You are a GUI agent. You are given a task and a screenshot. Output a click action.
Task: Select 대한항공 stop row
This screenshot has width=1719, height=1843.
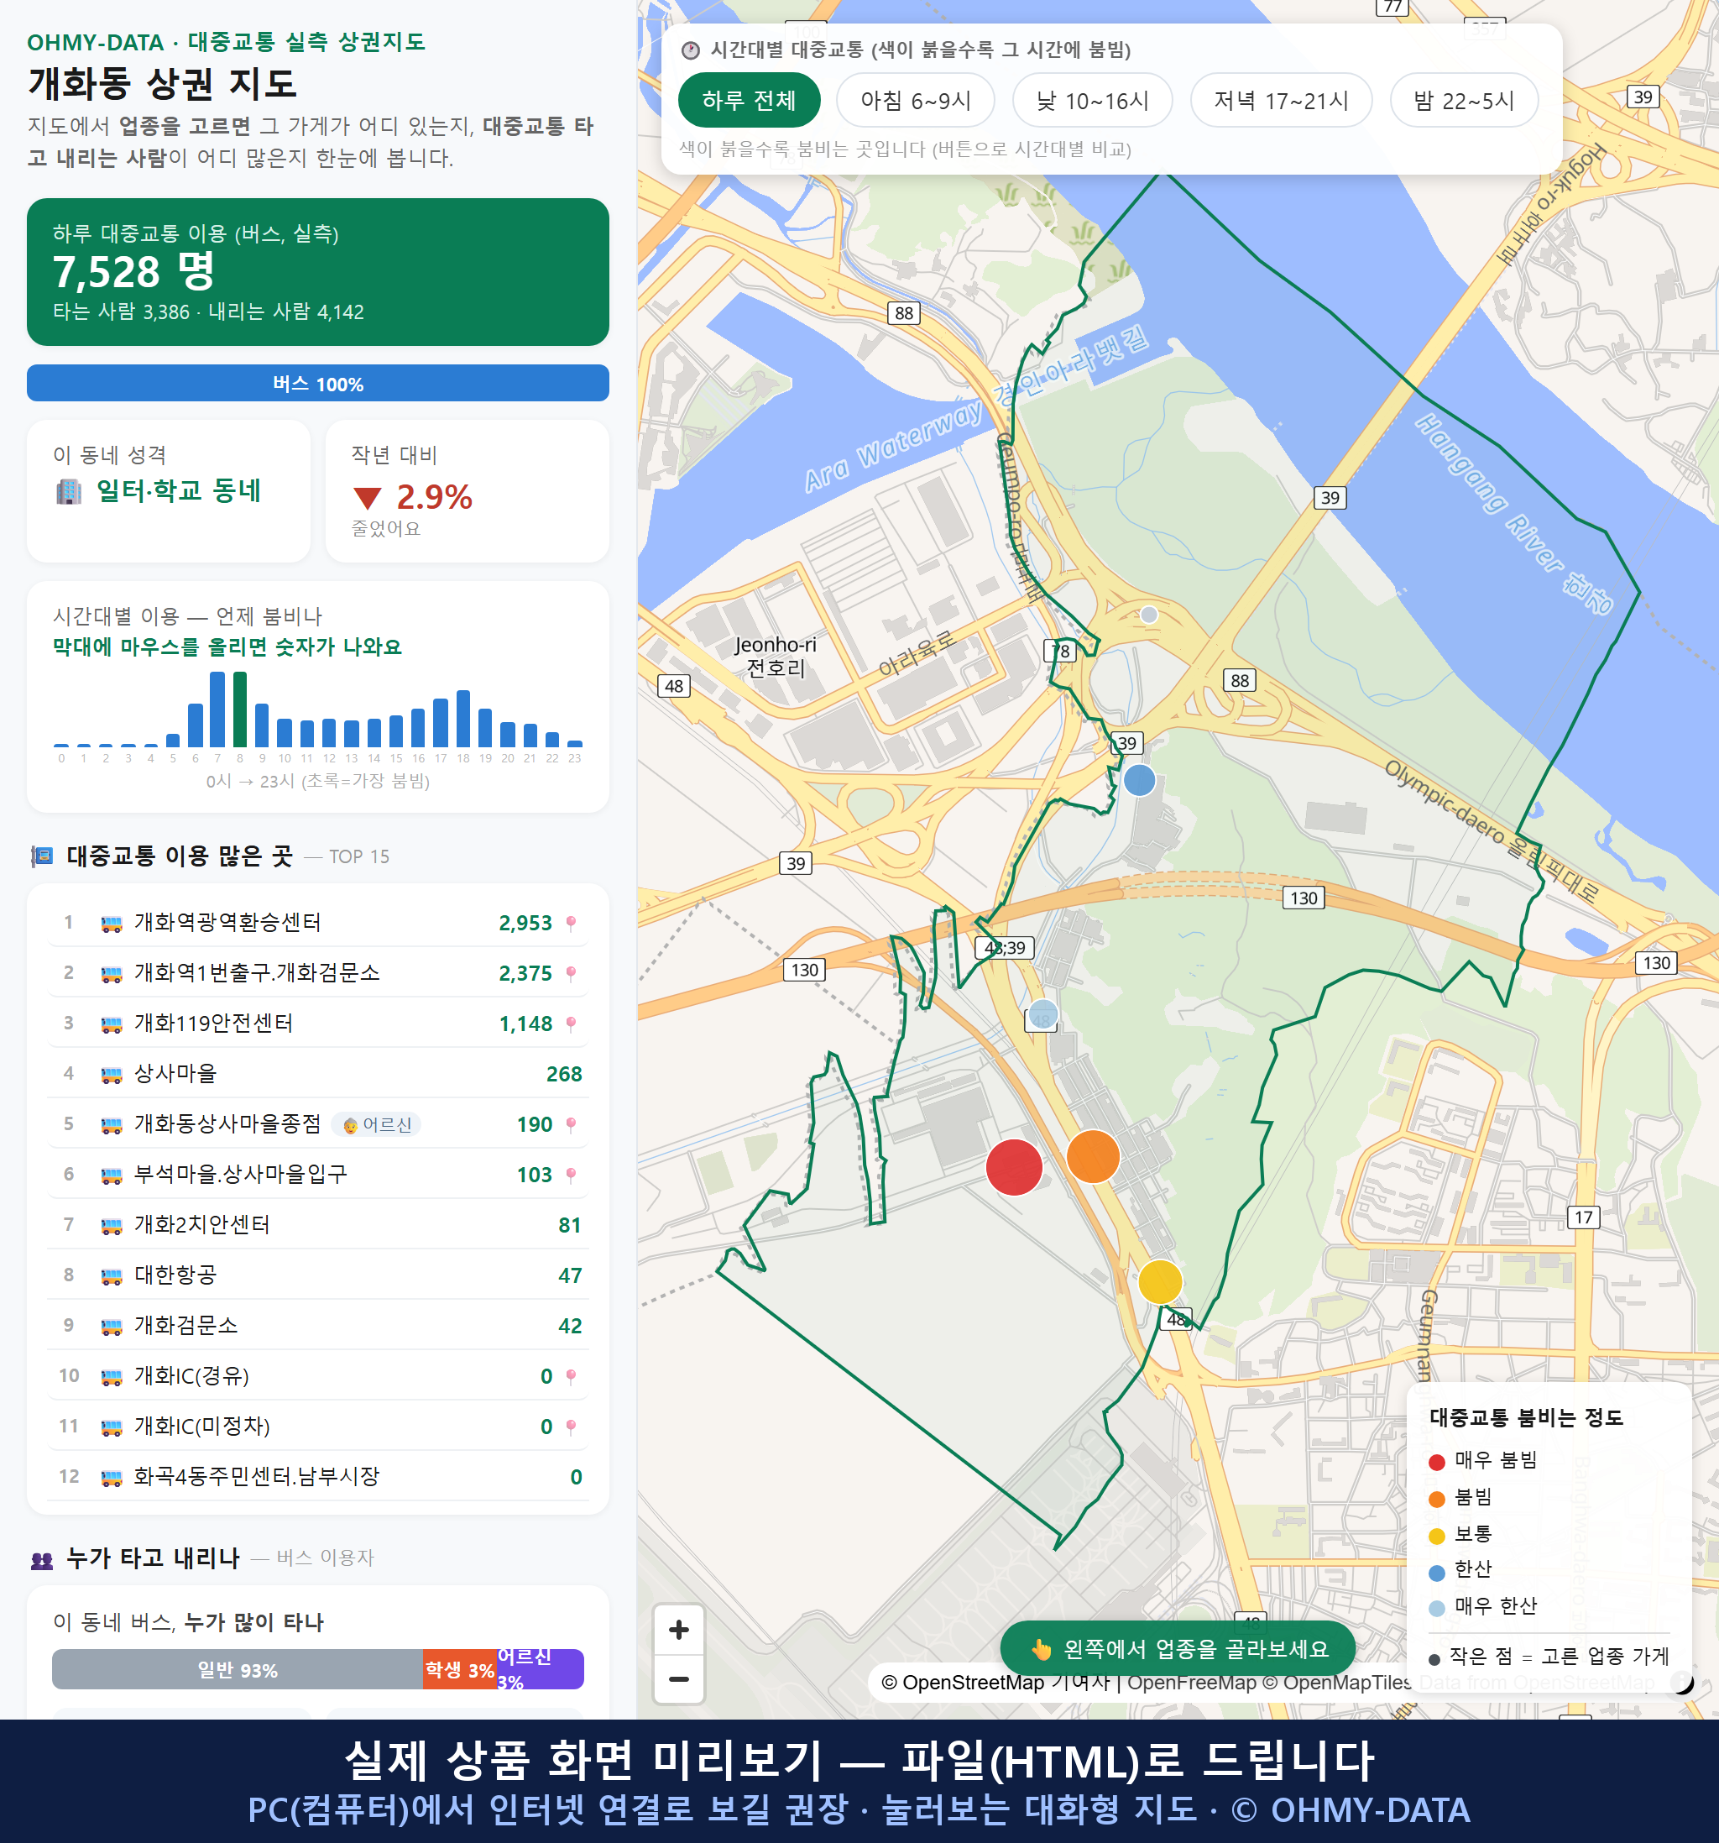point(318,1275)
